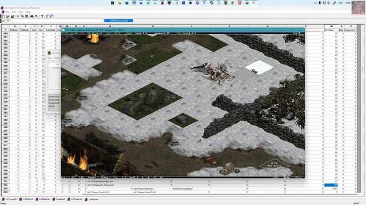Open the Help menu

[28, 12]
